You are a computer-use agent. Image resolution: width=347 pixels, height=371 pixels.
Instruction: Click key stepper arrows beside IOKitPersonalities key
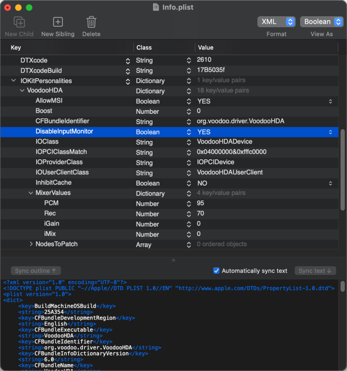(128, 82)
